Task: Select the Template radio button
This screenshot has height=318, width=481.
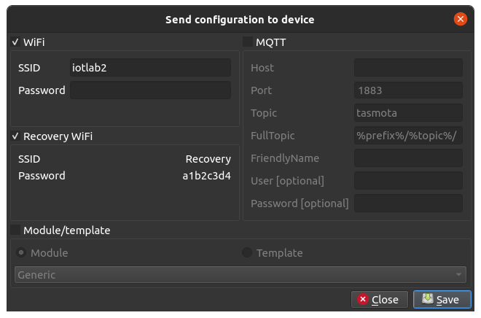Action: (247, 253)
